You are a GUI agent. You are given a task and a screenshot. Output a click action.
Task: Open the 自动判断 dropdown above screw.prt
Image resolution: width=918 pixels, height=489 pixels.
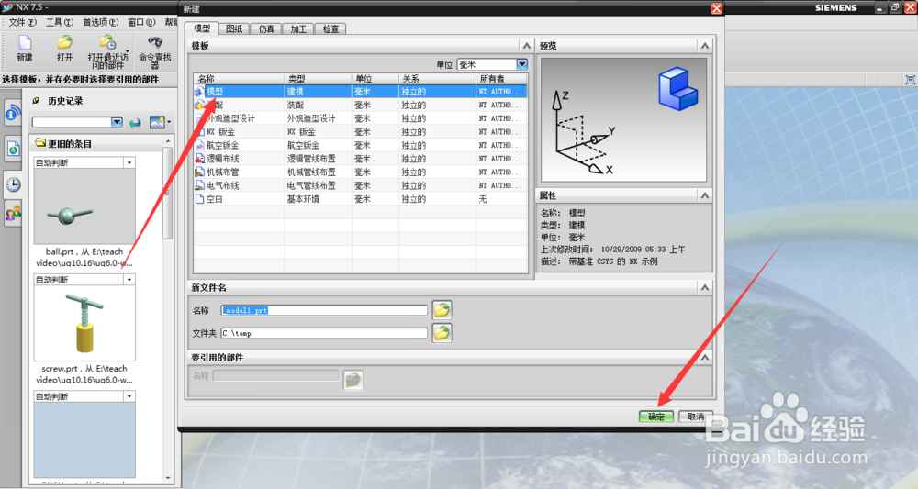[x=129, y=280]
